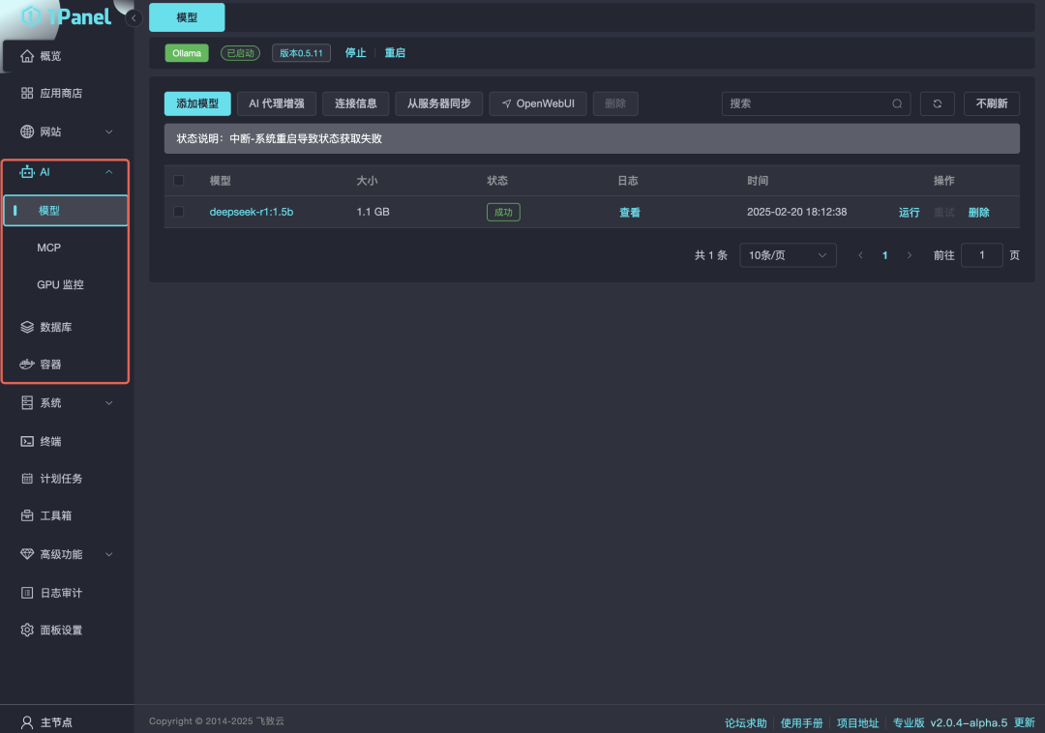Open Panel Settings (面板设置) gear icon
1045x733 pixels.
click(x=27, y=630)
